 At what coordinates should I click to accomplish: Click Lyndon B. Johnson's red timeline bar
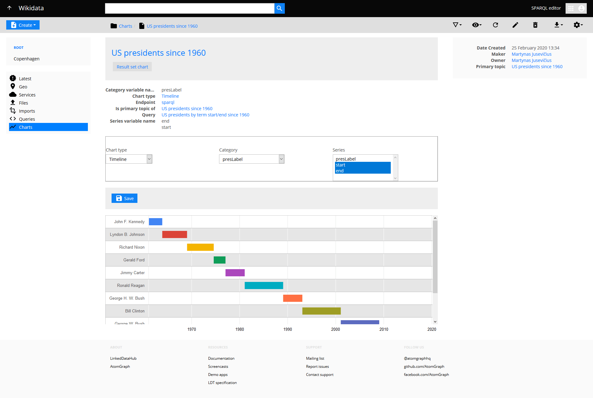click(x=175, y=234)
